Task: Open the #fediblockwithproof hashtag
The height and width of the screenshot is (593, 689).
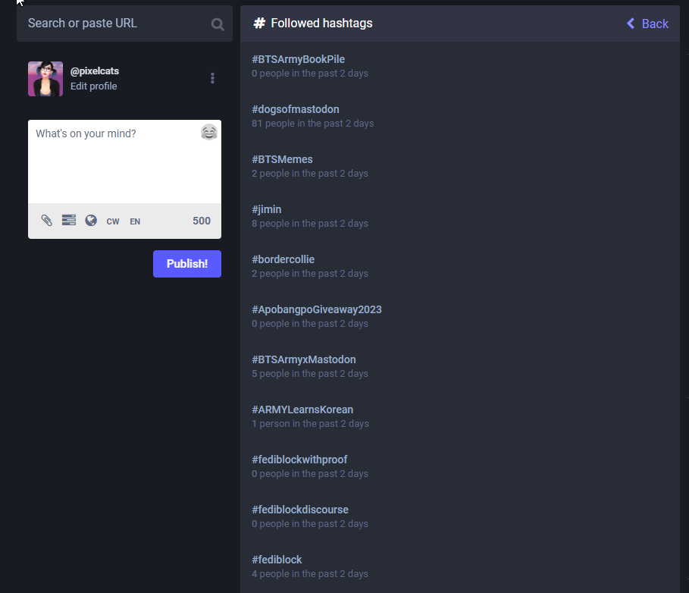Action: (x=299, y=460)
